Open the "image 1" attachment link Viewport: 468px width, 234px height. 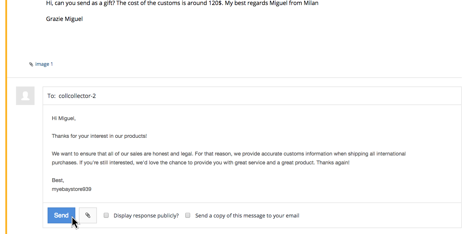point(44,64)
